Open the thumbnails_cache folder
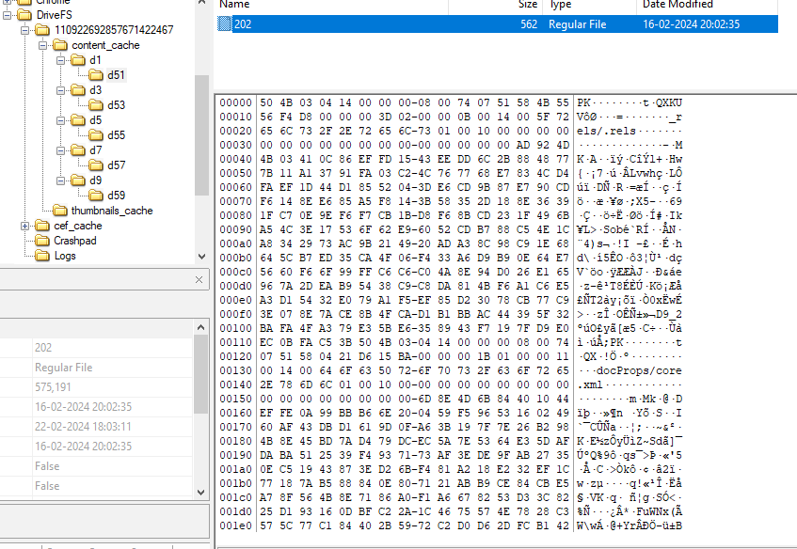 tap(111, 211)
